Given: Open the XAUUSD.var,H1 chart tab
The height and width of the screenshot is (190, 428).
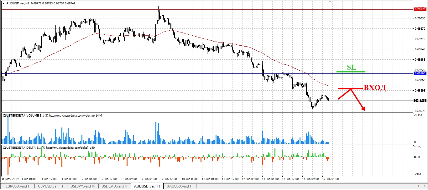Looking at the screenshot, I should pos(180,186).
